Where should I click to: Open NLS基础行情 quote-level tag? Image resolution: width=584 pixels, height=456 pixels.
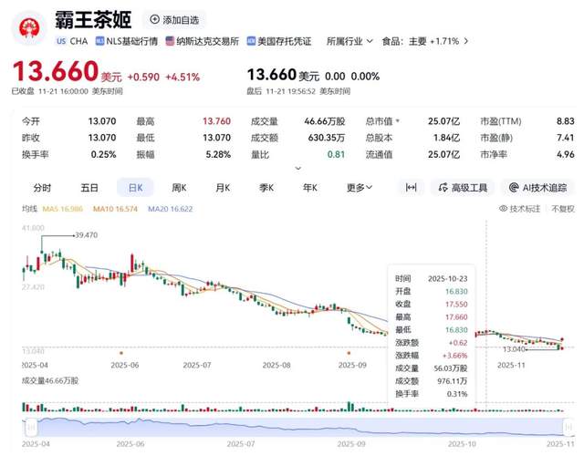tap(127, 41)
